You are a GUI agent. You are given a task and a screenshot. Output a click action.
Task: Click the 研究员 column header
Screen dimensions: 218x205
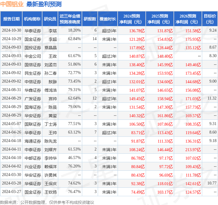[50, 19]
